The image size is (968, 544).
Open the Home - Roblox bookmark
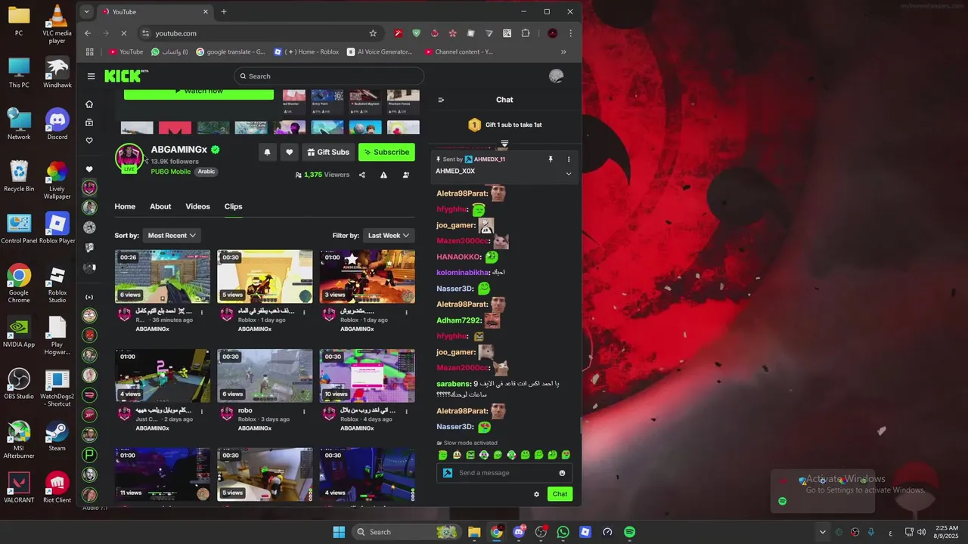pyautogui.click(x=306, y=52)
